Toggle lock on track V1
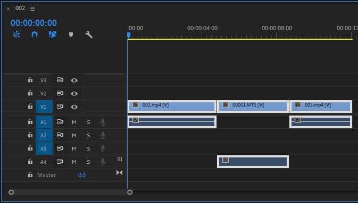This screenshot has height=203, width=358. (x=30, y=107)
